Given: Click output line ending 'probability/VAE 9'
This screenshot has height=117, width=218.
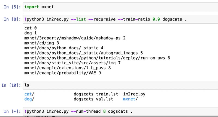Looking at the screenshot, I should [63, 73].
